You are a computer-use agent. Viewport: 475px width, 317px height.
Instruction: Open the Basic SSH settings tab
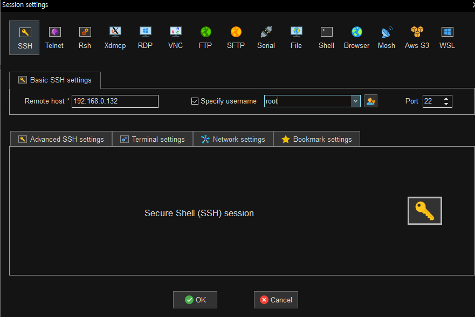[x=55, y=80]
